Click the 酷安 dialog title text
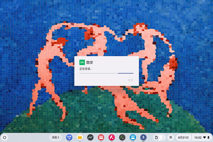Viewport: 213px width, 142px height. pos(90,62)
